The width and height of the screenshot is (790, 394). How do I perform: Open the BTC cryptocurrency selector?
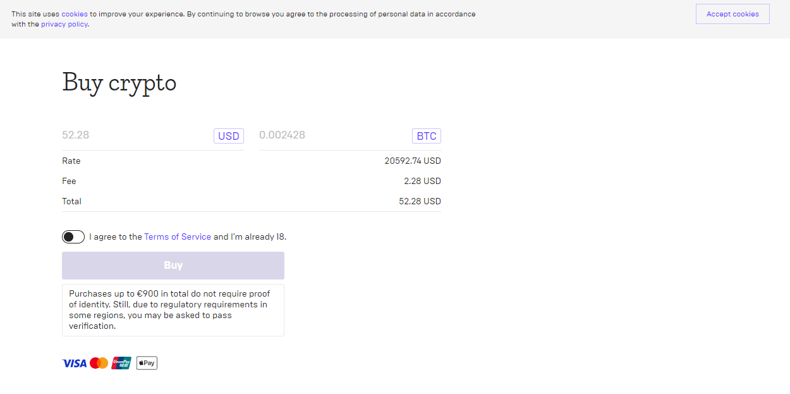427,136
